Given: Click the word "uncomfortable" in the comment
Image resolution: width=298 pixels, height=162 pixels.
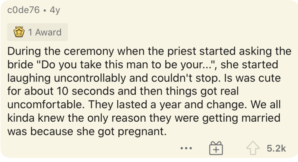Looking at the screenshot, I should click(x=46, y=105).
